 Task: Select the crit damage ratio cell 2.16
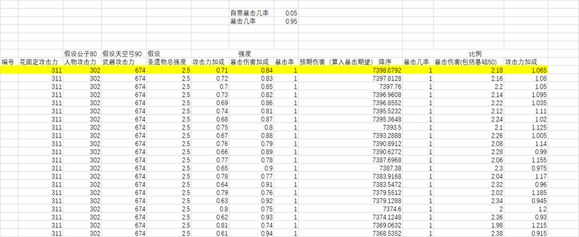click(469, 78)
